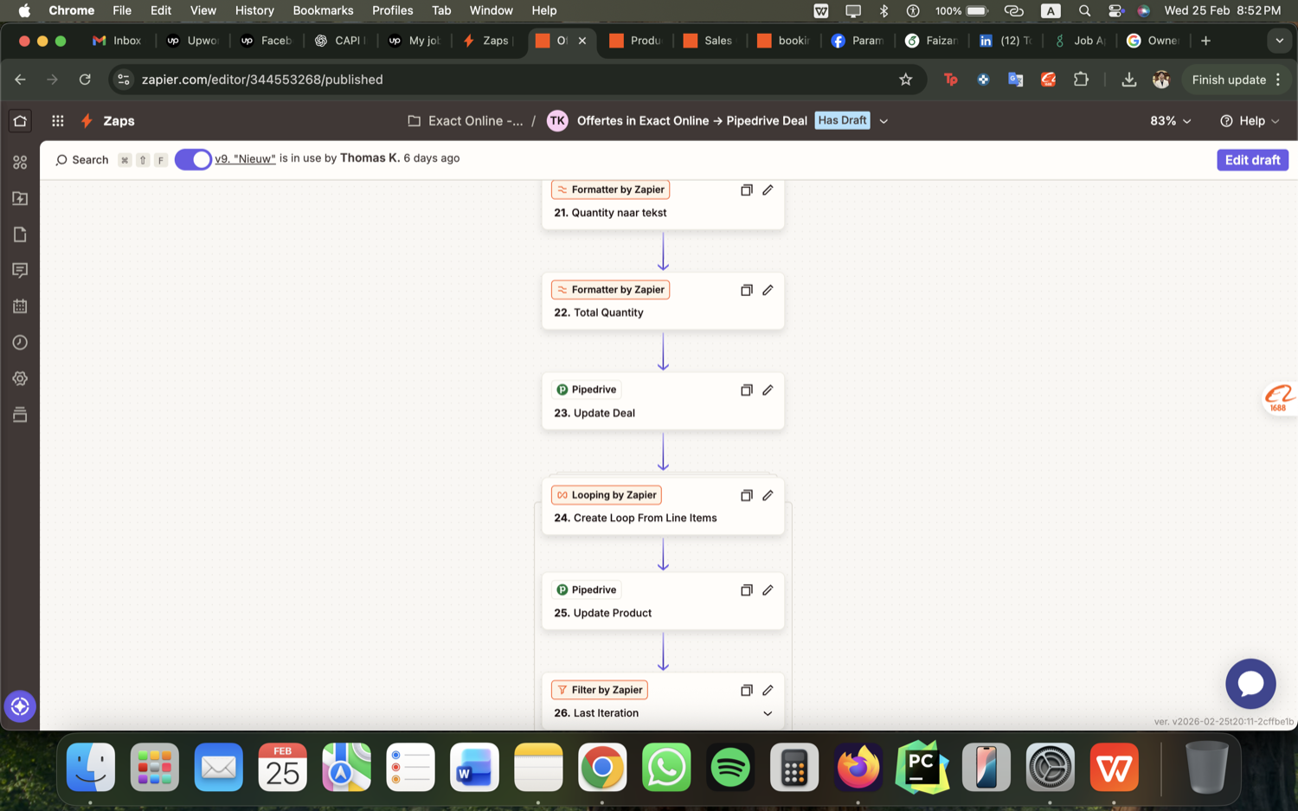Open the apps grid launcher icon
1298x811 pixels.
[x=57, y=121]
